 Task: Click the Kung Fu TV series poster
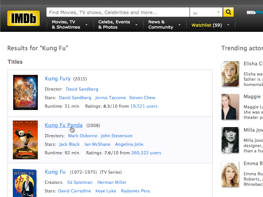point(25,183)
